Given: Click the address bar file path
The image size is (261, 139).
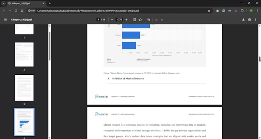Looking at the screenshot, I should (88, 11).
